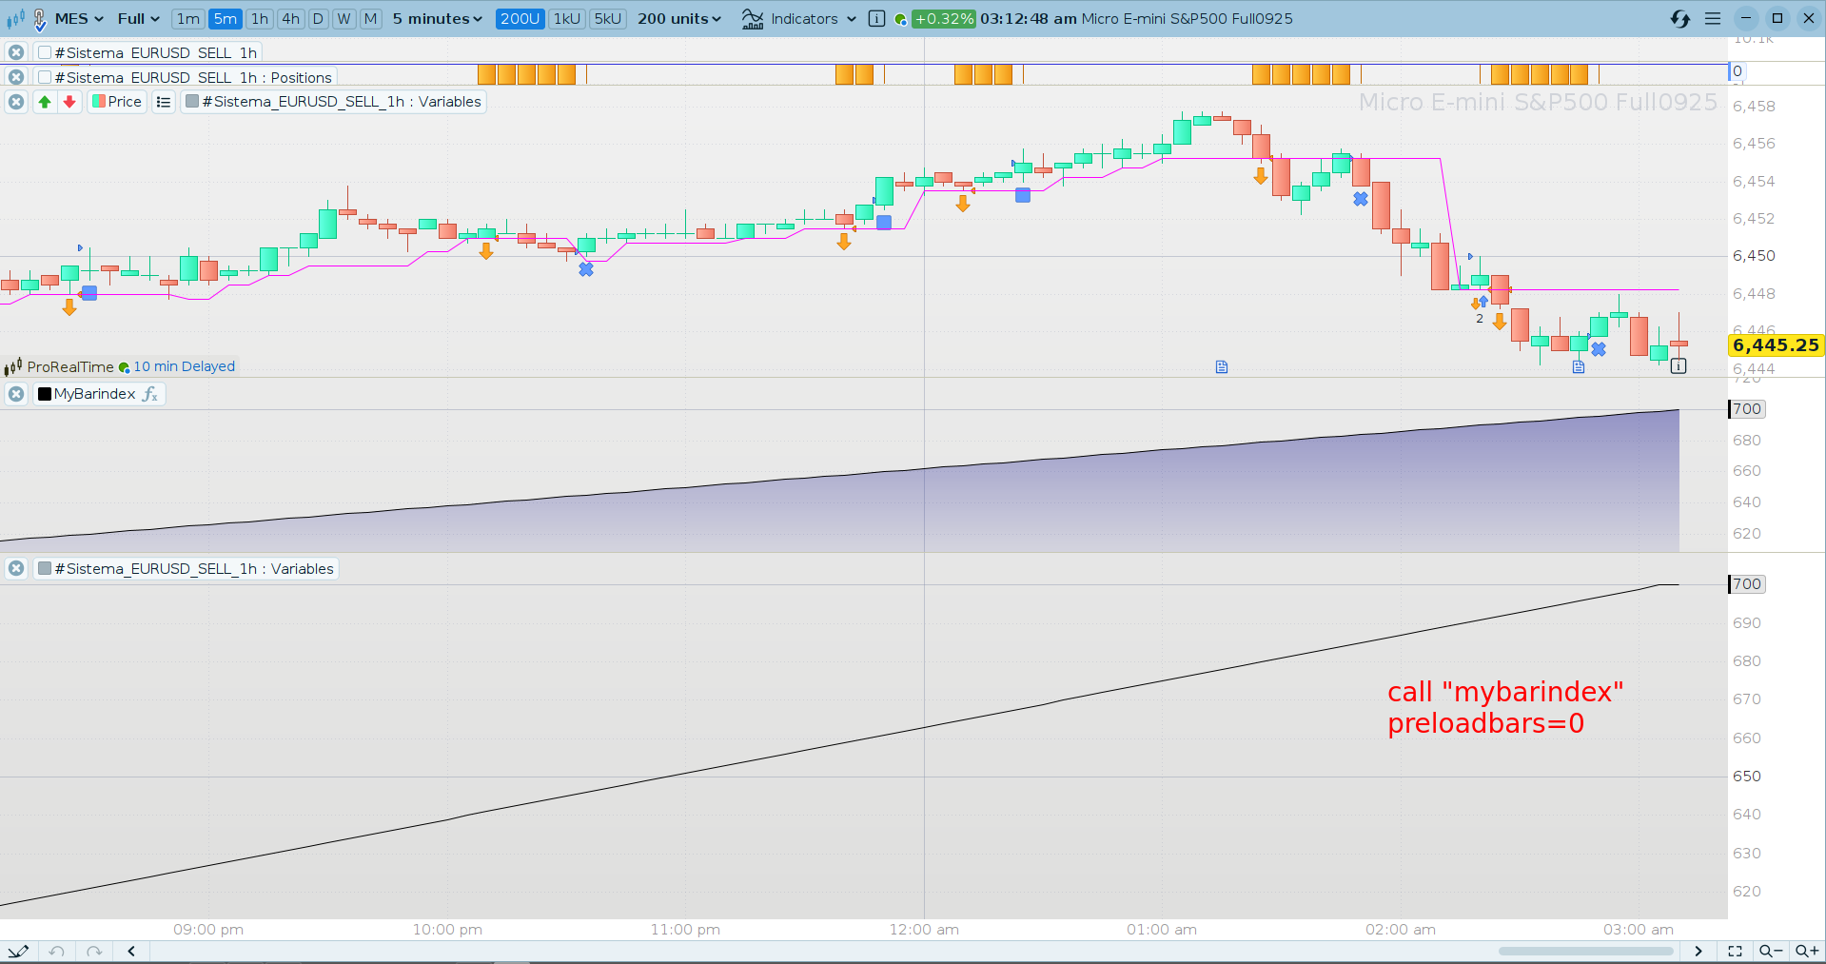Viewport: 1826px width, 964px height.
Task: Click the current price label 6,445.25
Action: tap(1776, 345)
